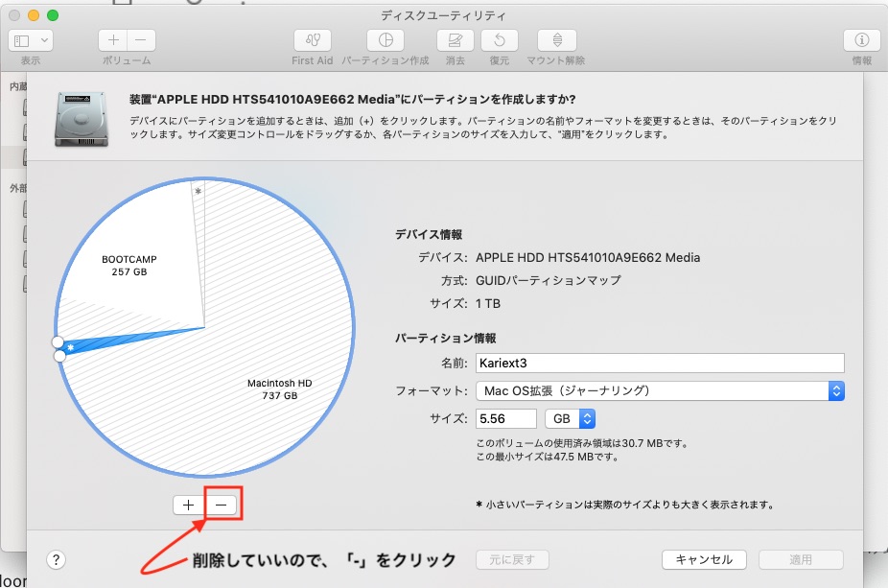Delete the partition with the minus button below the chart
The width and height of the screenshot is (888, 588).
(x=222, y=505)
